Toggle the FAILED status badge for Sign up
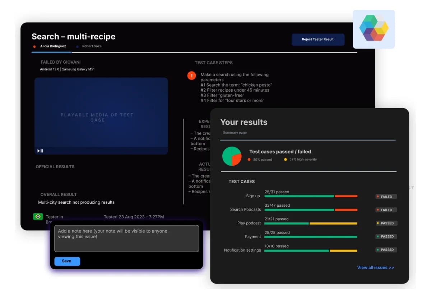431x299 pixels. tap(386, 197)
